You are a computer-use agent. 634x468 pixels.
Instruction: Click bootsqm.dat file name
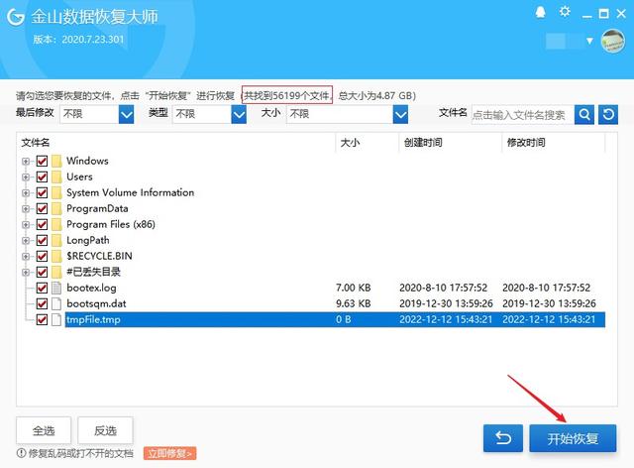coord(96,303)
